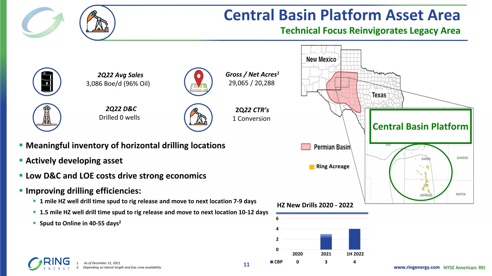The image size is (492, 276).
Task: Select the yellow Ring Acreage legend swatch
Action: [312, 167]
